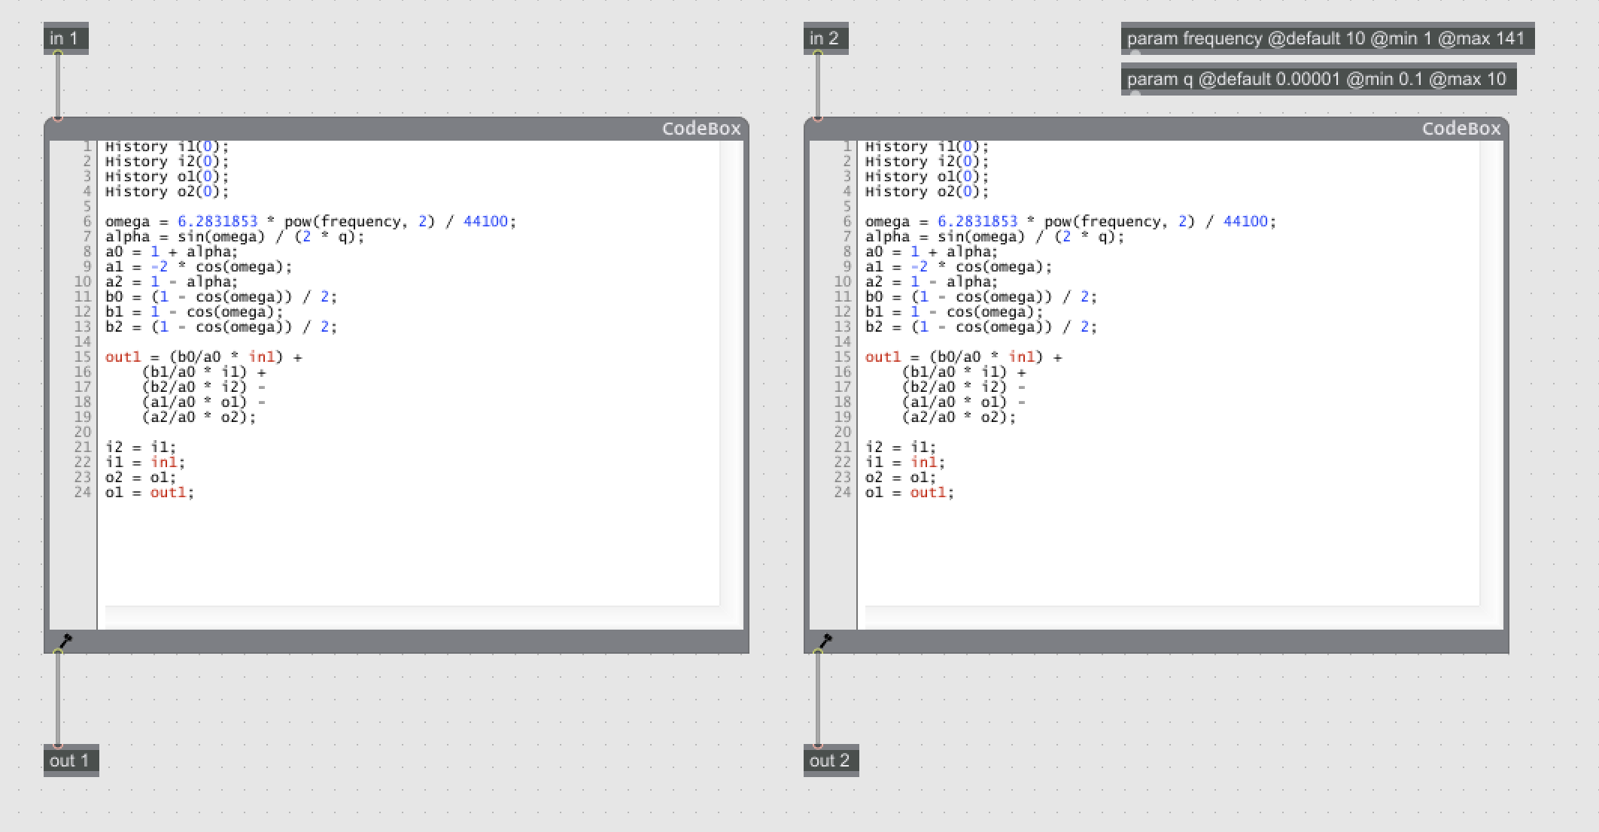Click the inlet port atop the left CodeBox
Screen dimensions: 1599x832
(59, 119)
